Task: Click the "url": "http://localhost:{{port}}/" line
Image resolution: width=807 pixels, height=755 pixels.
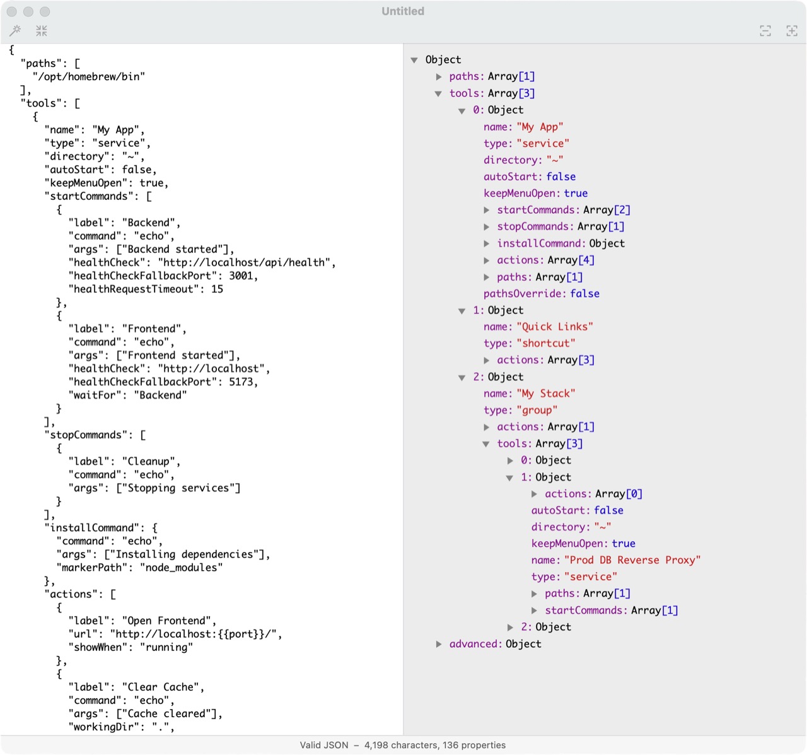Action: point(175,634)
